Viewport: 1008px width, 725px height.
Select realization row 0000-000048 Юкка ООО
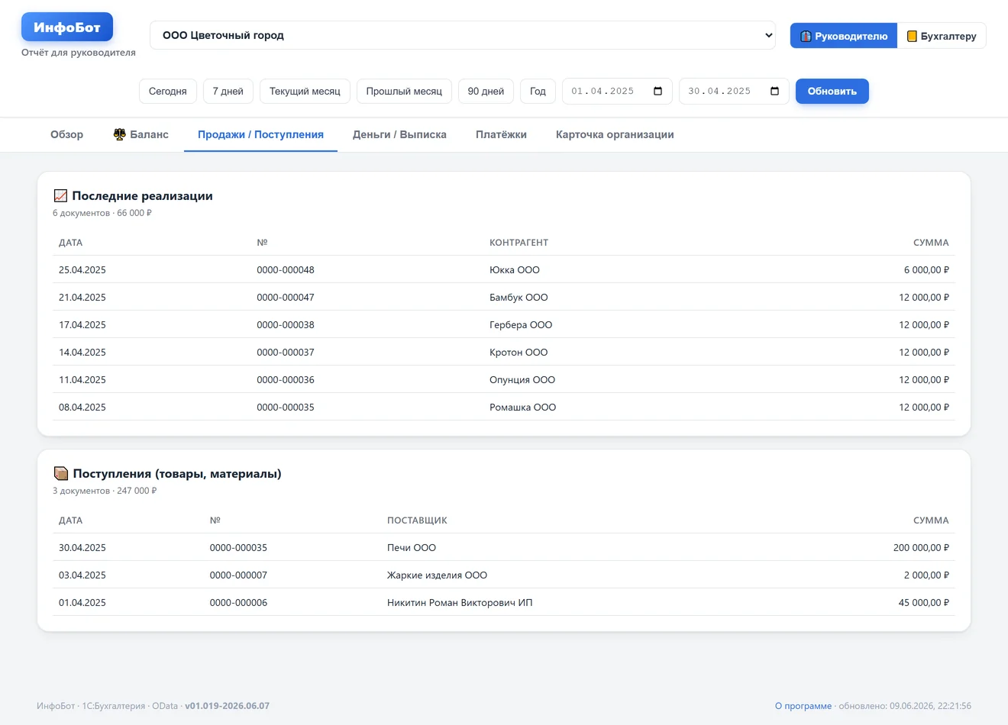[504, 269]
